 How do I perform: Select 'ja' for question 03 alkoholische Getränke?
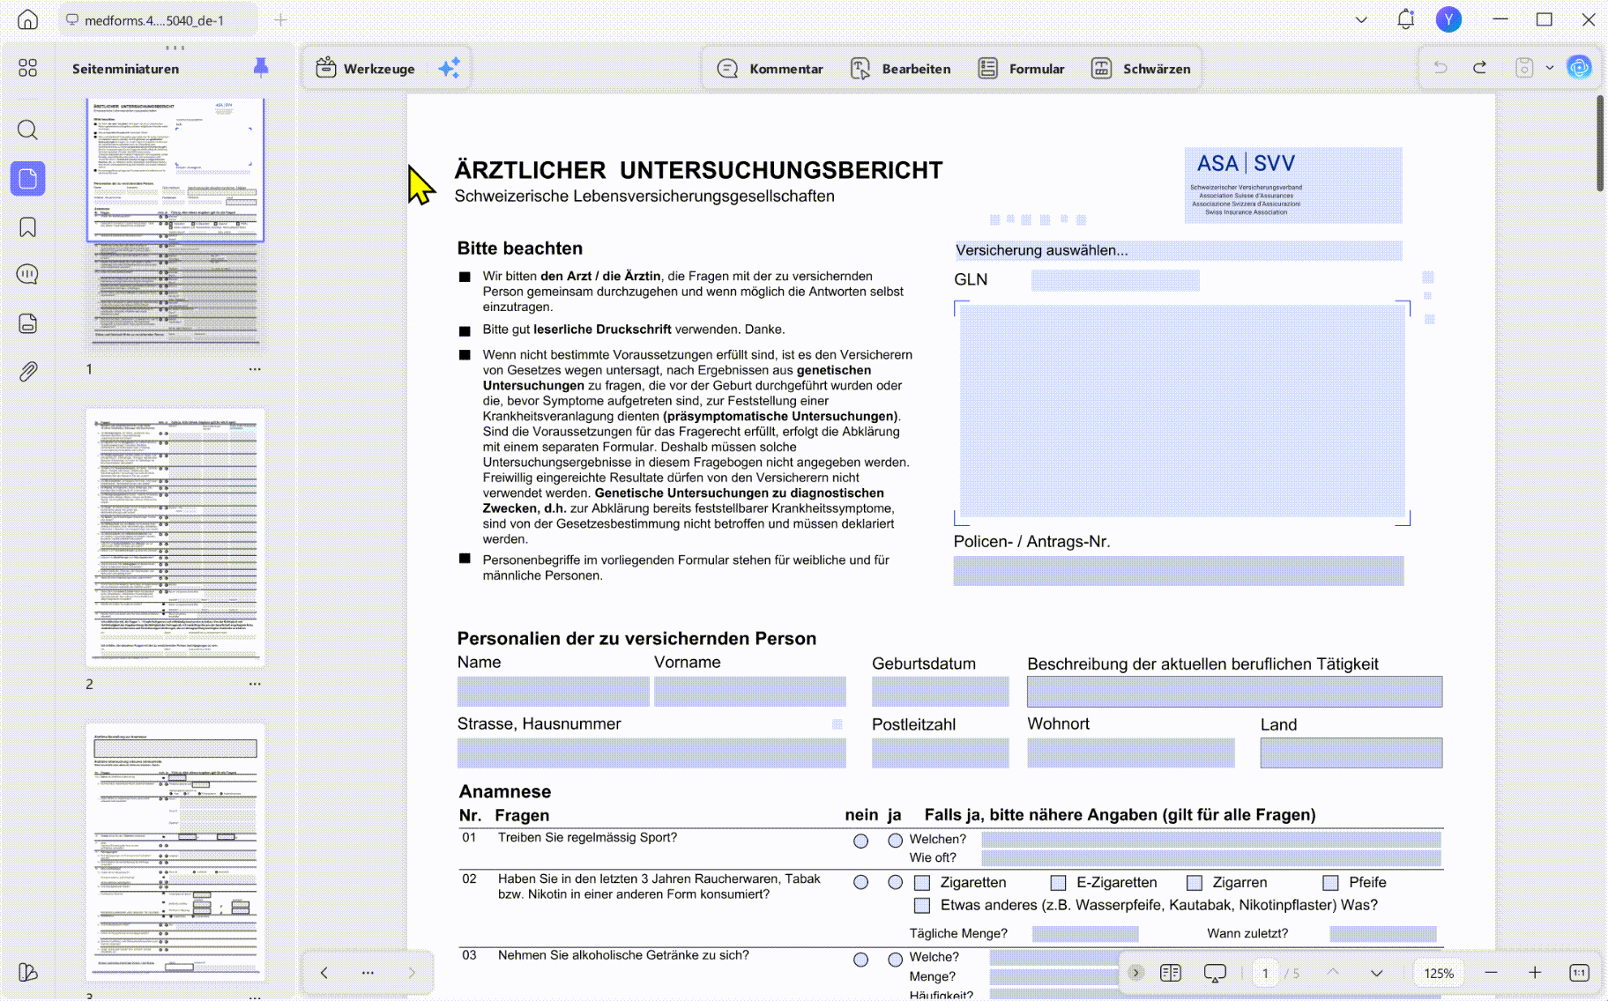(x=895, y=960)
